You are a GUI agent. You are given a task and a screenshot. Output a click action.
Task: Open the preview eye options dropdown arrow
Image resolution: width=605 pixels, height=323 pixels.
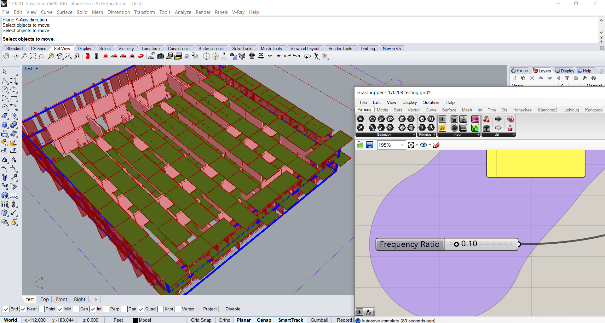click(x=430, y=145)
